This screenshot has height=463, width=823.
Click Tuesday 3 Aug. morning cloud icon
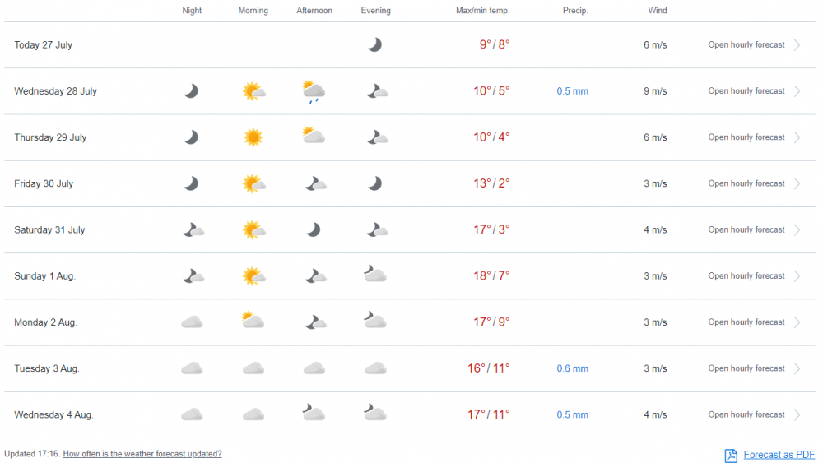253,368
